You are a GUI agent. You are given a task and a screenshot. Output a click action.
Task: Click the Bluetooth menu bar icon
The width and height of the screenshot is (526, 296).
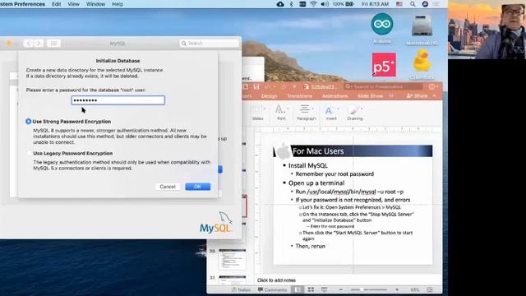coord(291,4)
